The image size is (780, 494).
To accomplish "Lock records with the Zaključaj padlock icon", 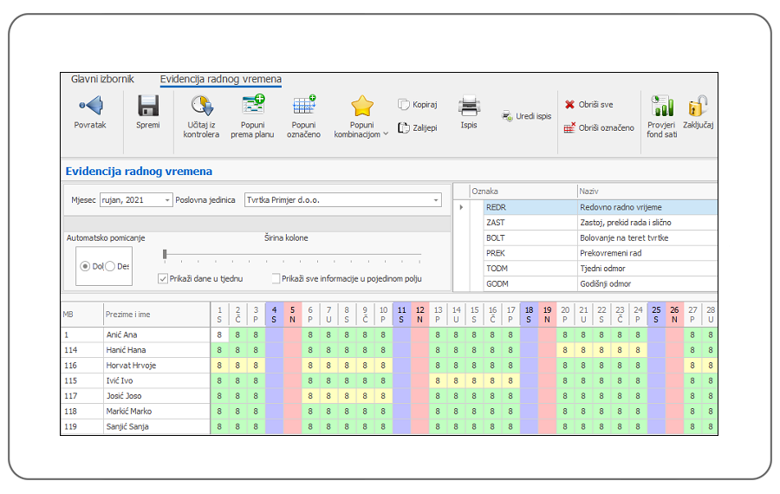I will click(698, 106).
